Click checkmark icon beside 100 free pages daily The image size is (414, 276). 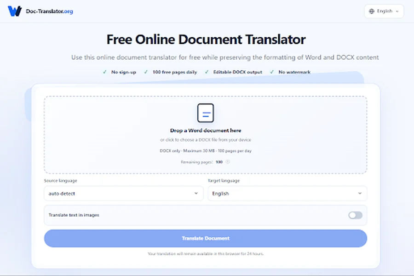click(x=146, y=72)
